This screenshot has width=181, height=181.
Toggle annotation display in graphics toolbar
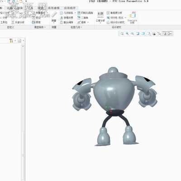tap(165, 34)
